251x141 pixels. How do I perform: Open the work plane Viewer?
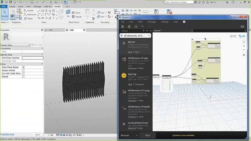(x=77, y=16)
